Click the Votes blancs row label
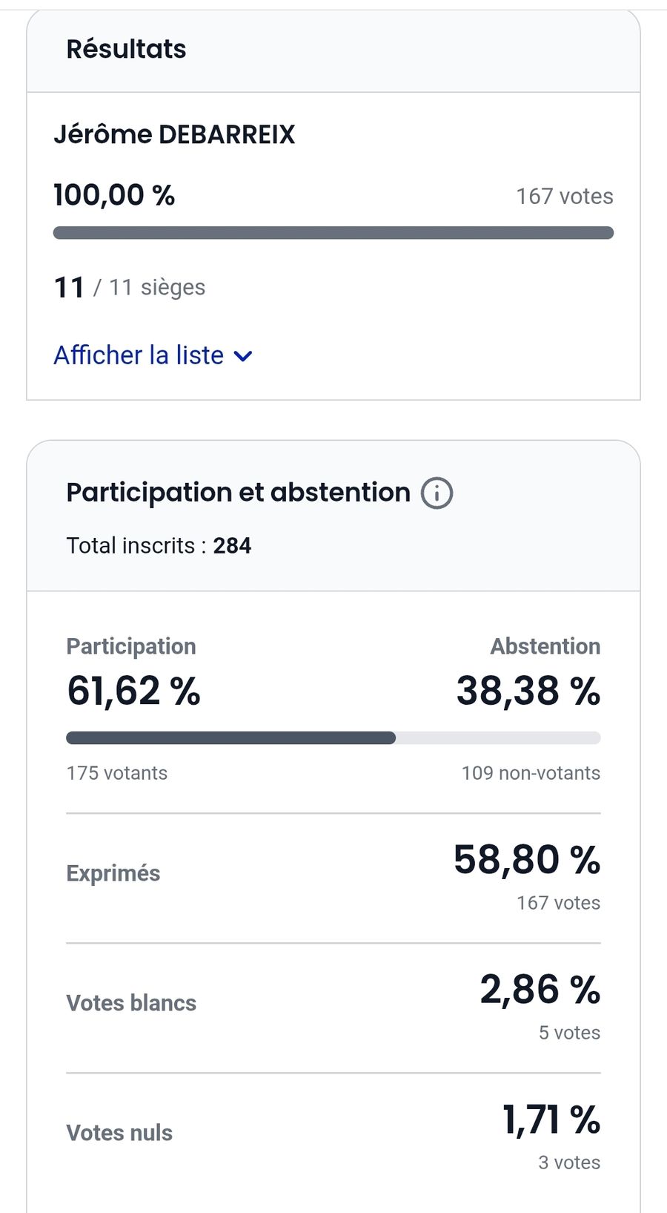This screenshot has height=1213, width=667. [x=131, y=1003]
